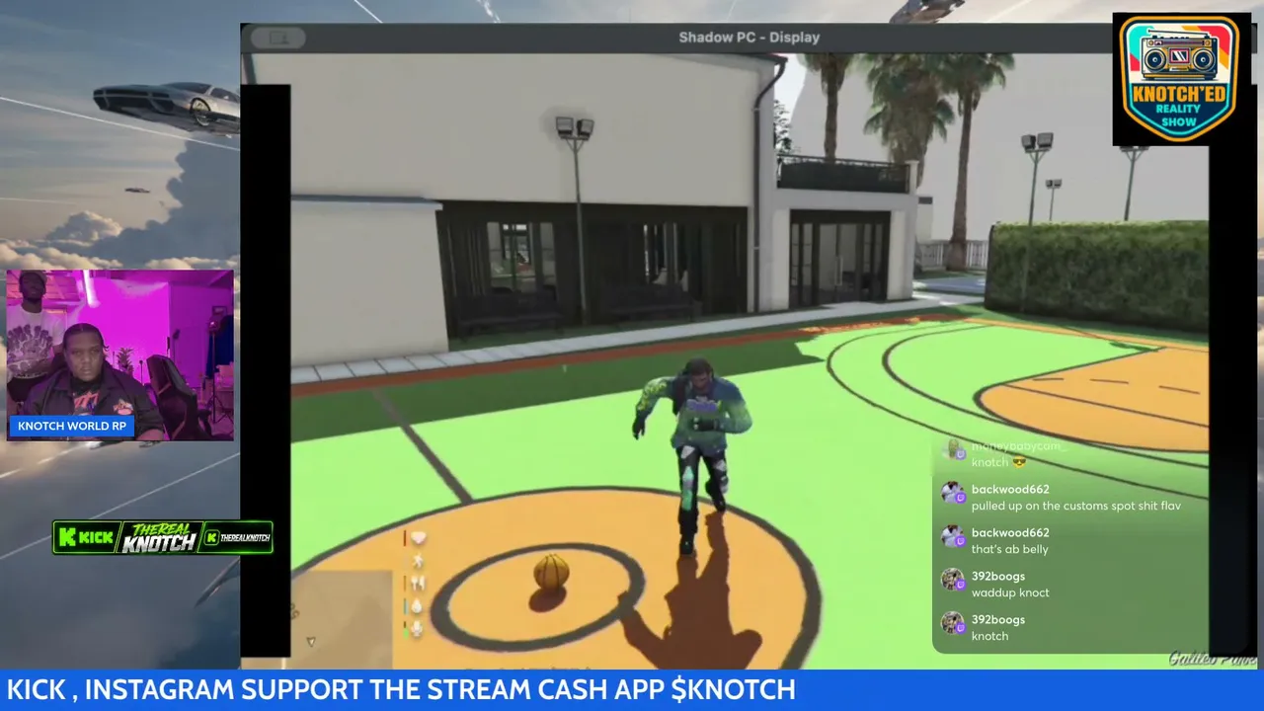
Task: Click the microphone icon at HUD bottom
Action: tap(417, 628)
